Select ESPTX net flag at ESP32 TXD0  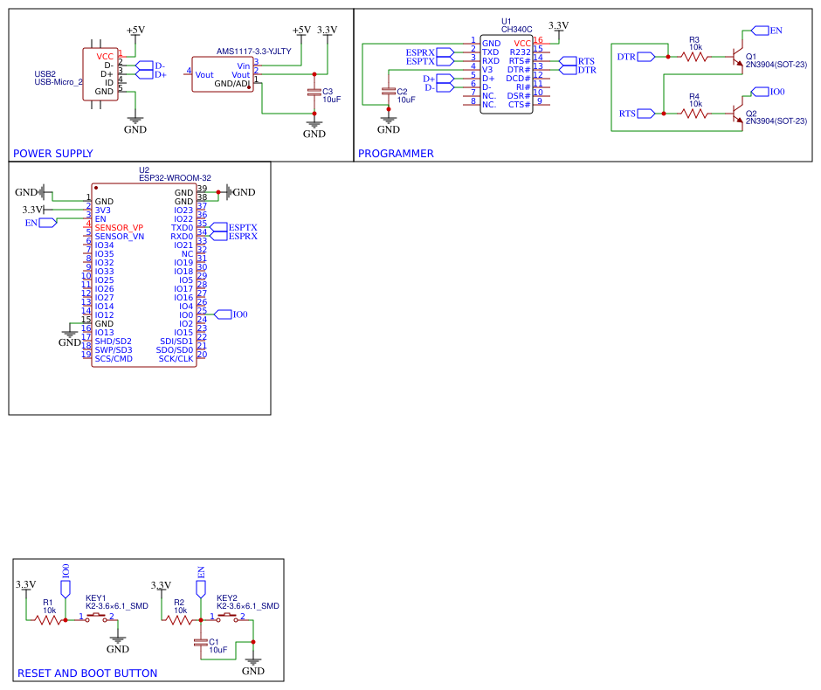pos(233,227)
